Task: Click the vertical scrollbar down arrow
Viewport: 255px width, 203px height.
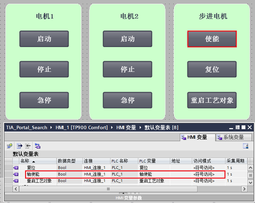Action: pyautogui.click(x=251, y=182)
